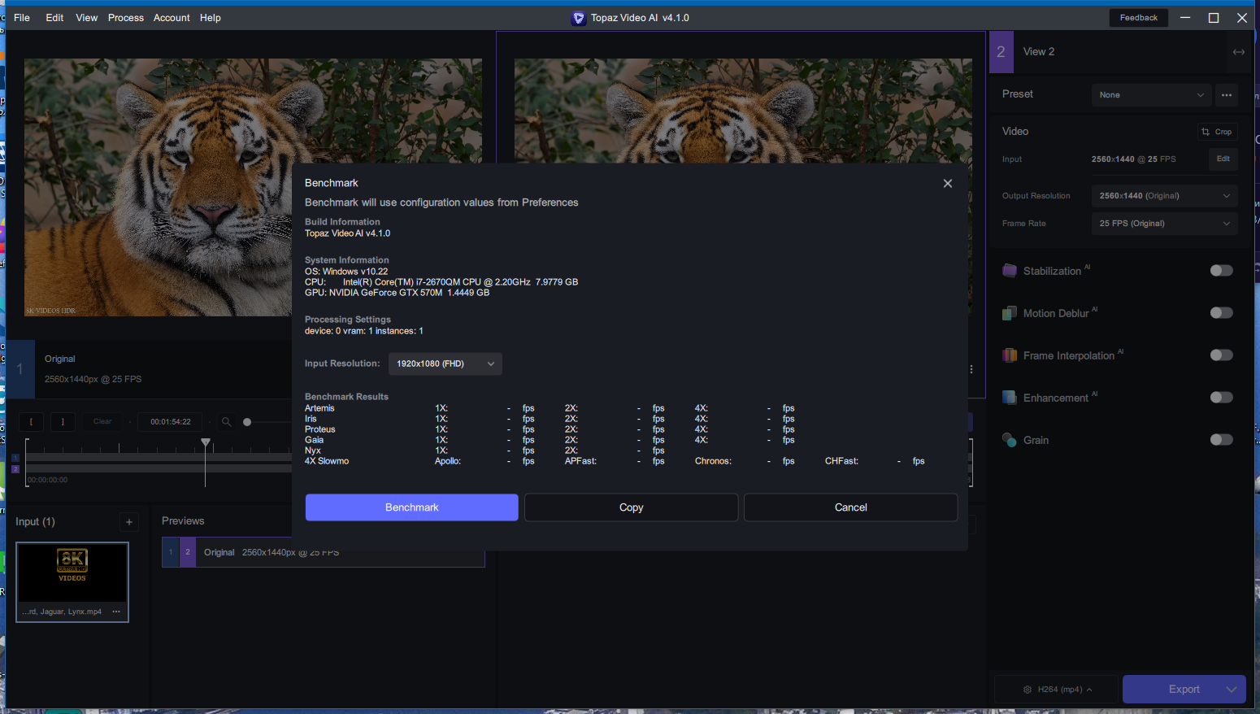The height and width of the screenshot is (714, 1260).
Task: Click the Crop icon button in Video section
Action: coord(1217,132)
